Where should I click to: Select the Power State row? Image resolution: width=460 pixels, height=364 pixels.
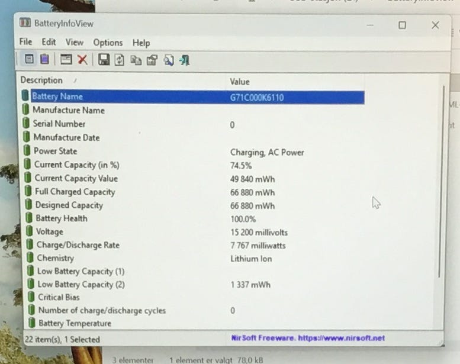pos(194,151)
